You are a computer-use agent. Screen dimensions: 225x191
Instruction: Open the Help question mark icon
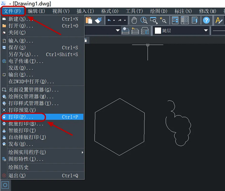pos(206,20)
